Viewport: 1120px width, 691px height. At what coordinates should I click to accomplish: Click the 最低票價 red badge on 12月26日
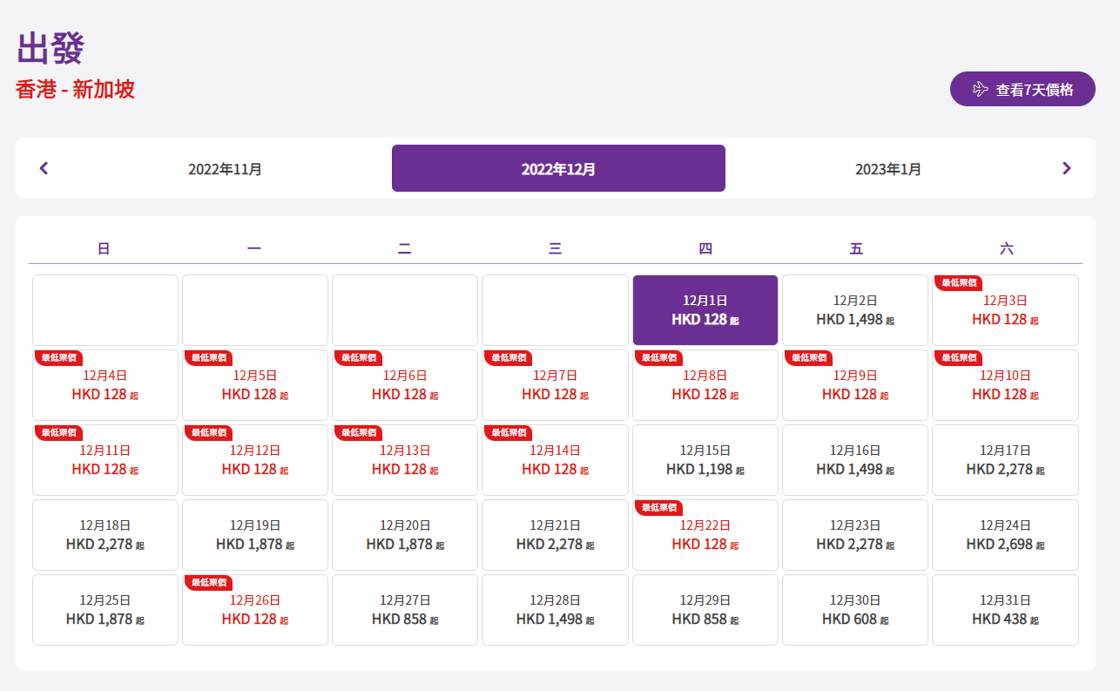click(x=208, y=582)
